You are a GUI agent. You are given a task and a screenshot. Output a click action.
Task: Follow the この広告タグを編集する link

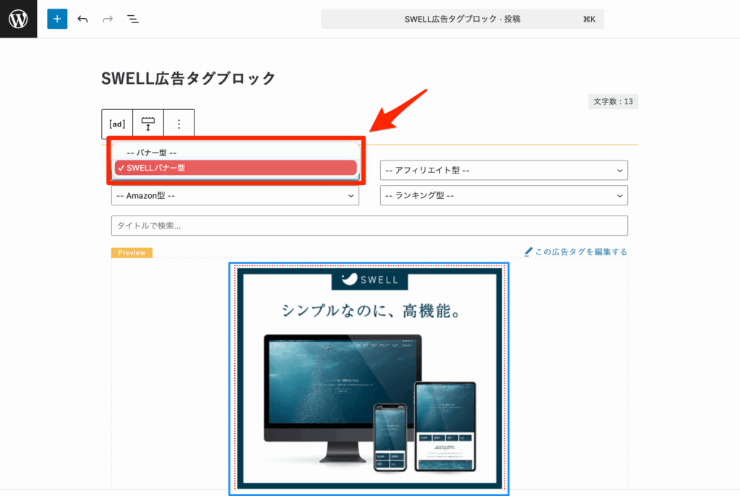(580, 252)
